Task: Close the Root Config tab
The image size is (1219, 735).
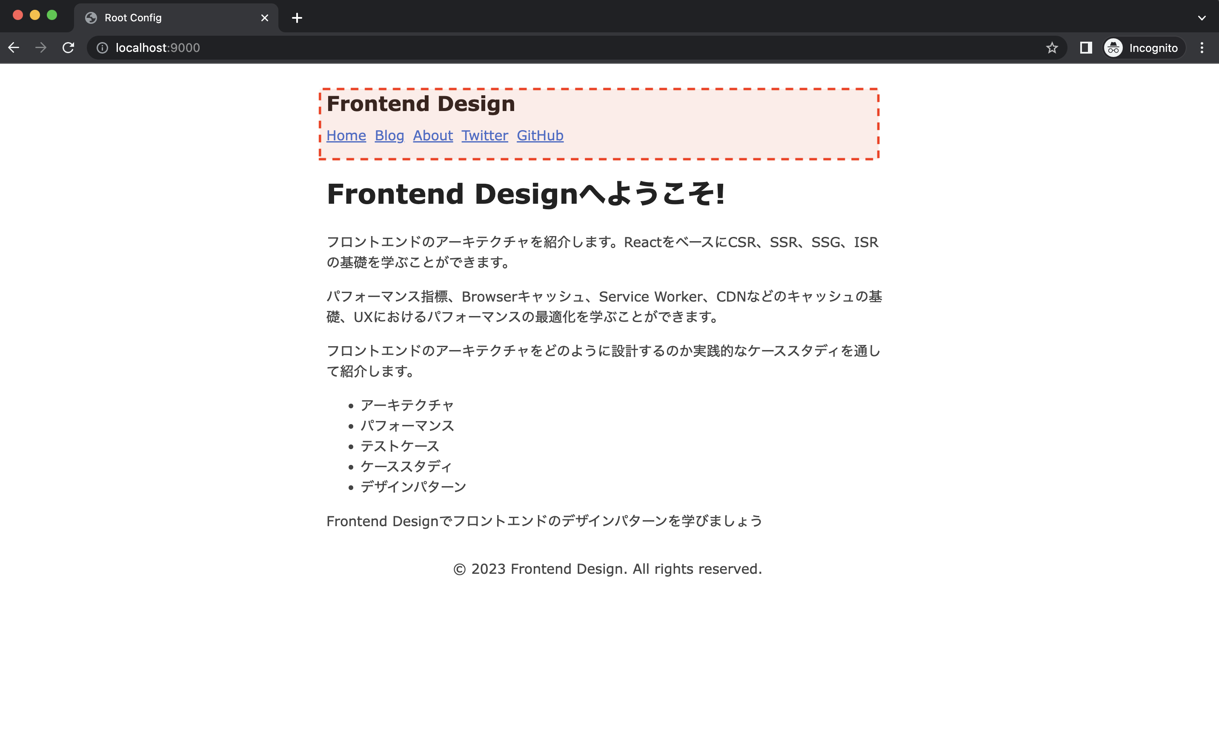Action: click(x=265, y=18)
